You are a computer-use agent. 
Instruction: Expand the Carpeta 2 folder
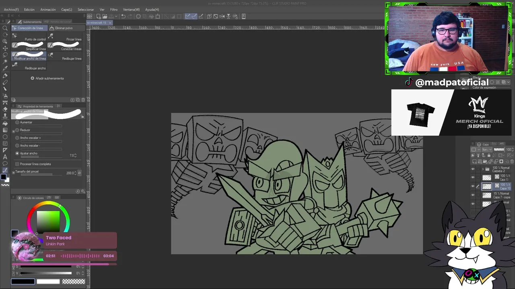483,169
